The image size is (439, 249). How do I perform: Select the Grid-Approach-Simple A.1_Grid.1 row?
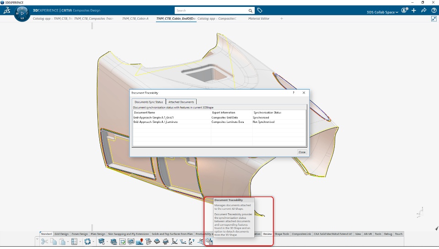point(219,117)
